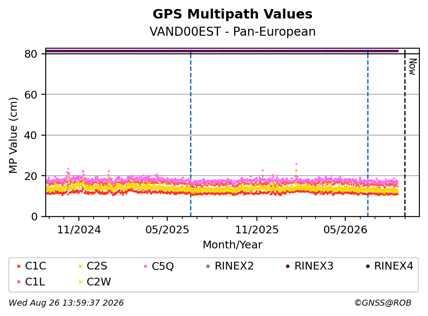The image size is (428, 316).
Task: Click the RINEX3 purple legend dot
Action: pos(287,266)
